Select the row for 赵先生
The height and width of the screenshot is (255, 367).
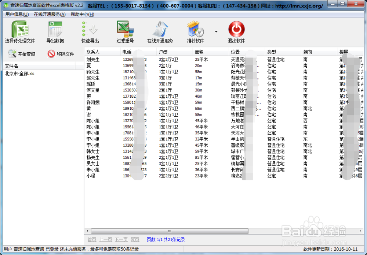pos(224,78)
